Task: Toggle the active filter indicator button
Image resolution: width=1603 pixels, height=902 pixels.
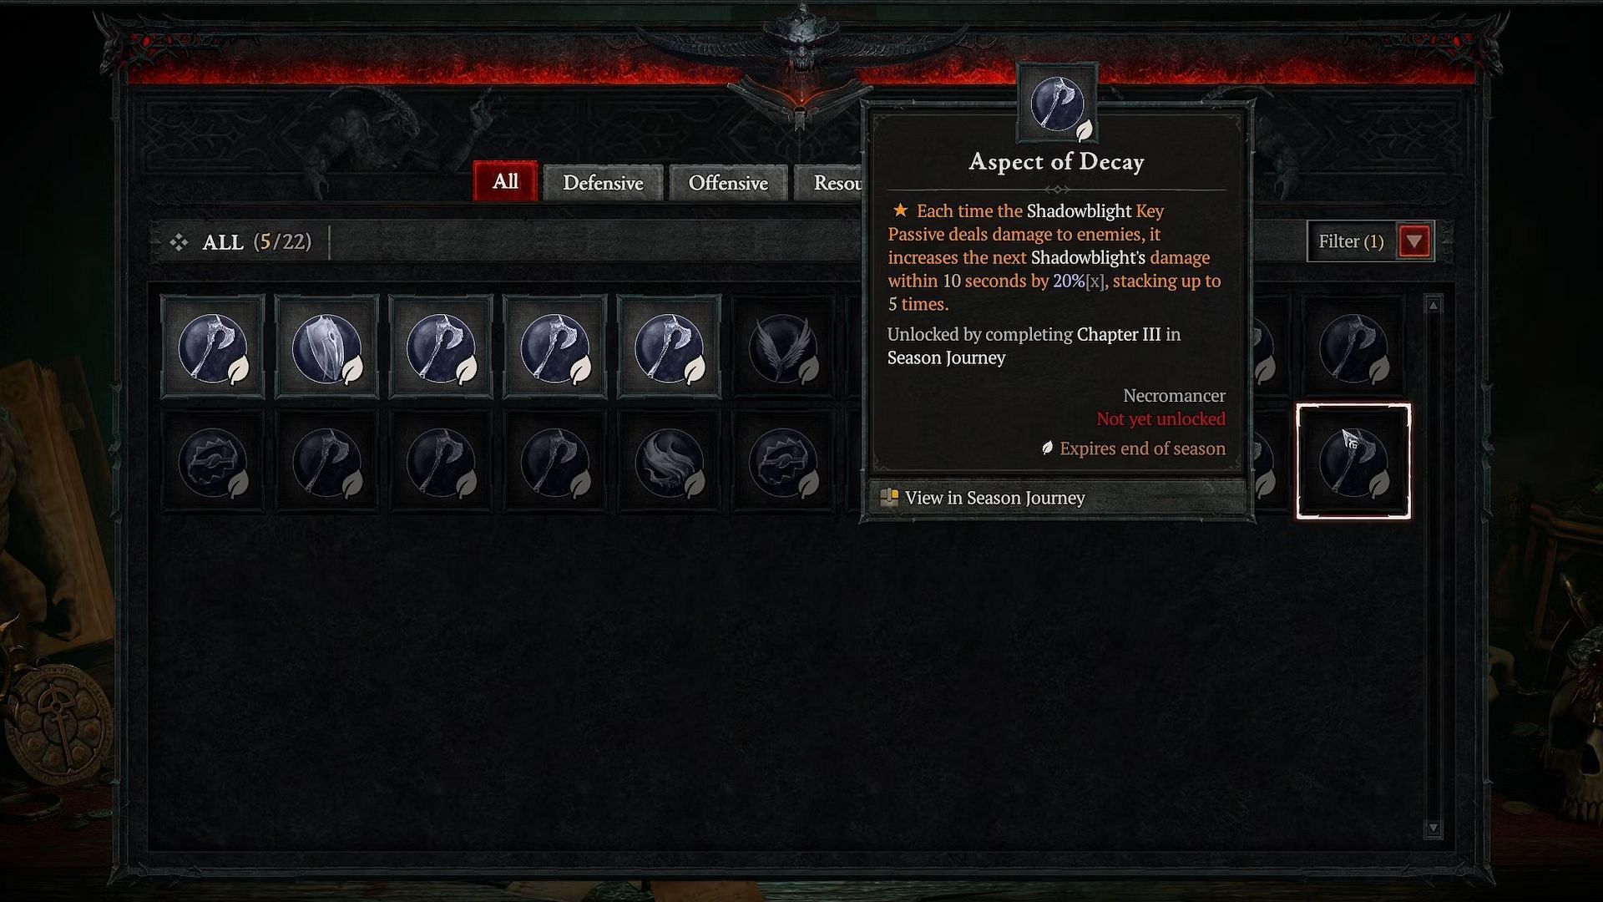Action: (x=1415, y=240)
